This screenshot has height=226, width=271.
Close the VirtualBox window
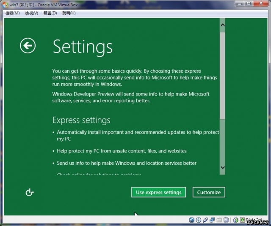[x=261, y=4]
